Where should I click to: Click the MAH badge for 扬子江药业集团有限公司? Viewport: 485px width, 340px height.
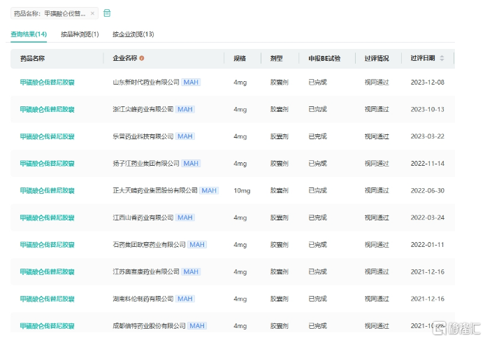191,164
